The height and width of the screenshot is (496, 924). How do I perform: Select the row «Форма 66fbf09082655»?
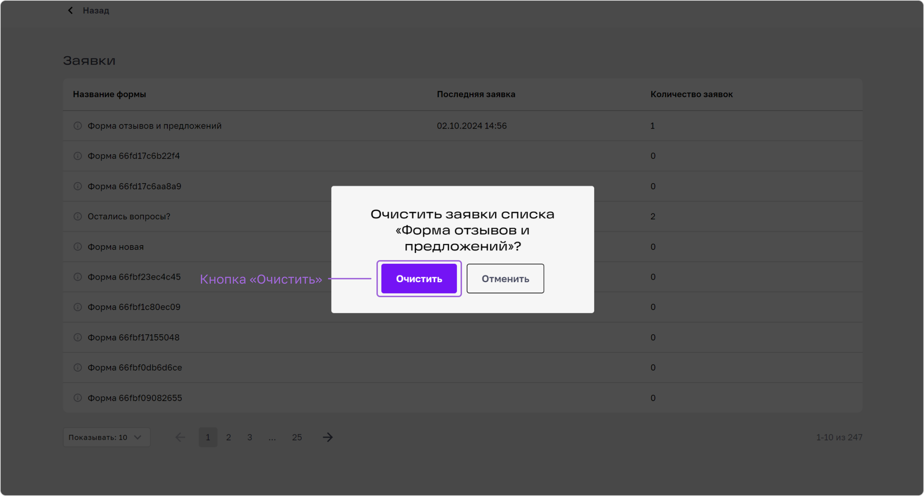(x=463, y=398)
